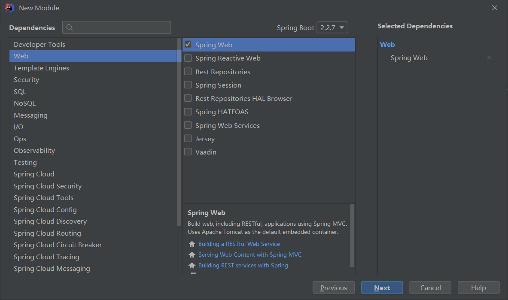Image resolution: width=508 pixels, height=300 pixels.
Task: Tick the Rest Repositories checkbox
Action: point(188,72)
